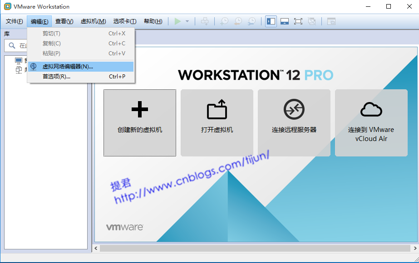Click the library search magnifier icon
419x263 pixels.
[12, 46]
